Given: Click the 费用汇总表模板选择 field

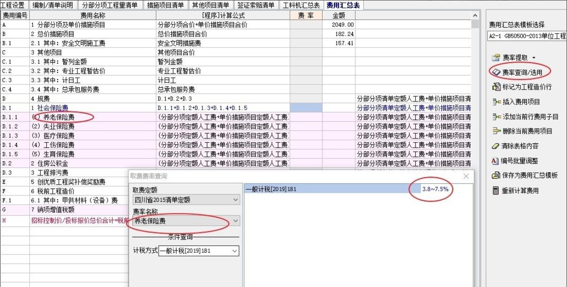Looking at the screenshot, I should click(527, 36).
